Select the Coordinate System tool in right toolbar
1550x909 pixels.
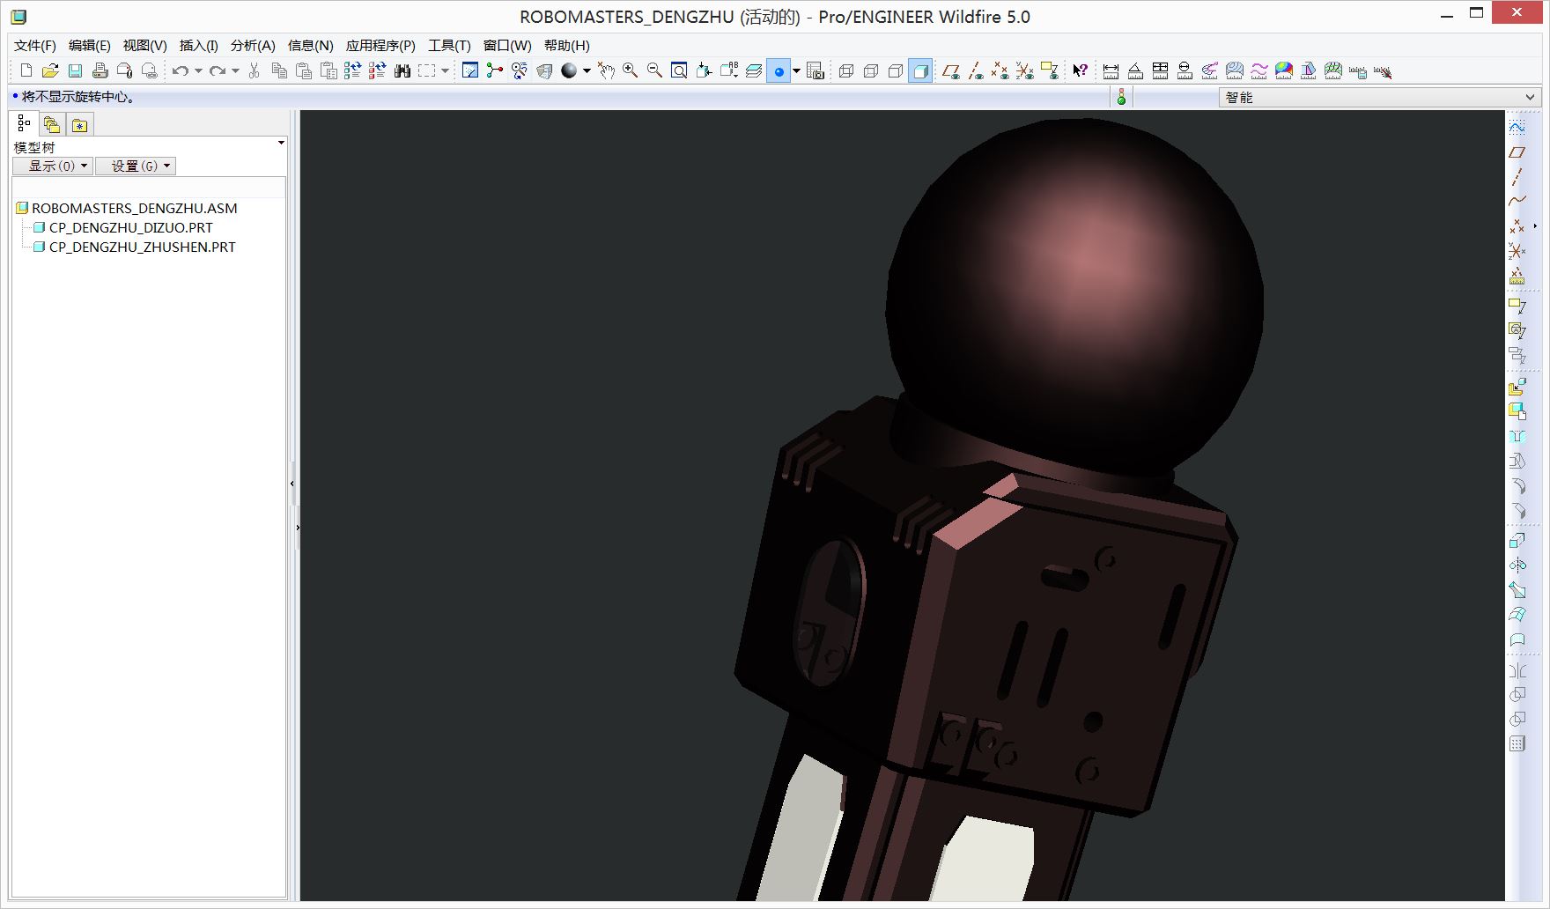coord(1517,251)
